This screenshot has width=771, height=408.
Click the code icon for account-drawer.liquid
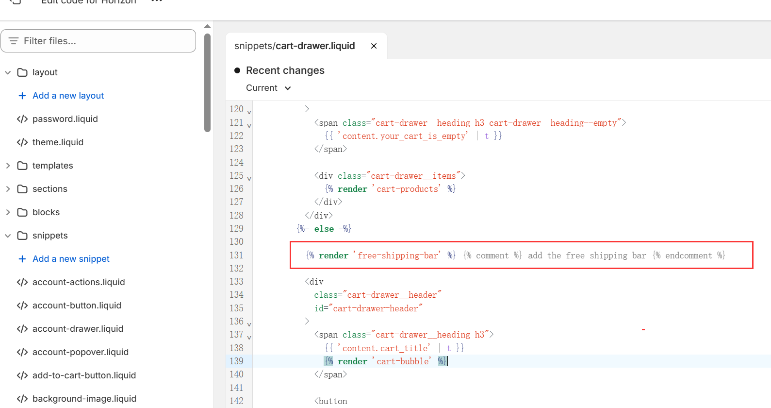tap(22, 329)
